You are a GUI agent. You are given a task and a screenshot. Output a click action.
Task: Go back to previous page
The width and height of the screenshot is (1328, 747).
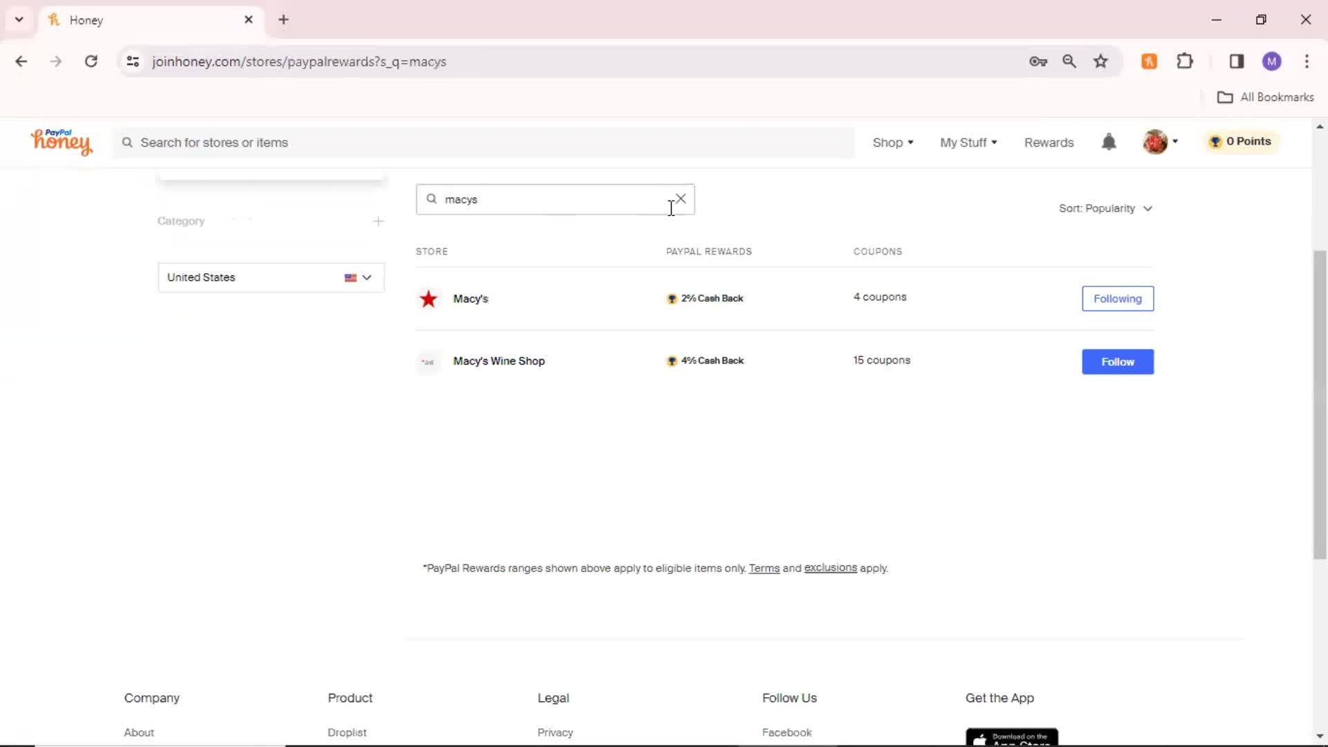(x=21, y=62)
